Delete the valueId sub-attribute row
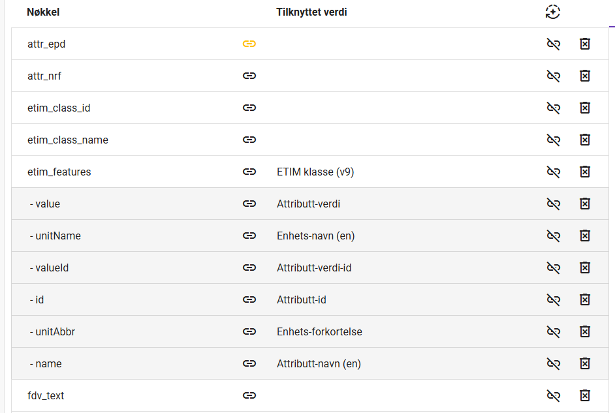615x413 pixels. pyautogui.click(x=585, y=268)
